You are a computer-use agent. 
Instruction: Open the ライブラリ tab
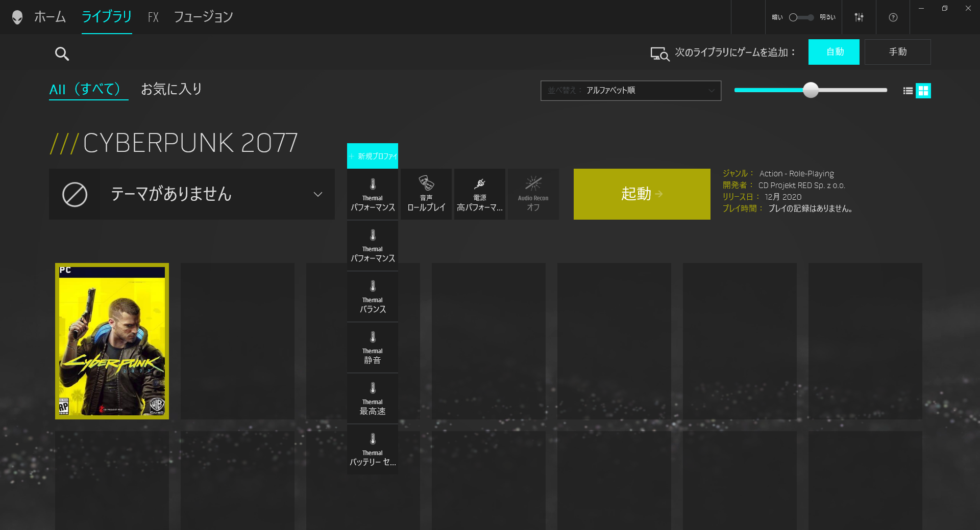[107, 17]
